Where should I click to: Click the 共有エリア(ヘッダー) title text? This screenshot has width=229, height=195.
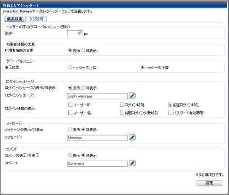[20, 5]
